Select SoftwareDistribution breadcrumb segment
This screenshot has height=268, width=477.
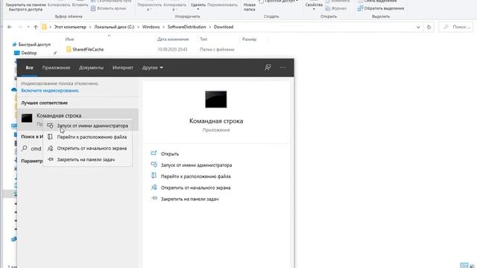point(187,27)
